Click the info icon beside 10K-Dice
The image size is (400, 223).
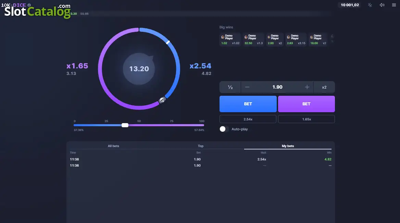click(x=29, y=5)
